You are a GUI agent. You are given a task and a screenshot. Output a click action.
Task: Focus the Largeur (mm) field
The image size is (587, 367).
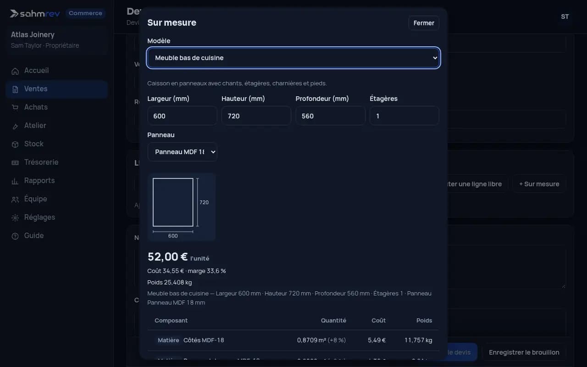[182, 116]
